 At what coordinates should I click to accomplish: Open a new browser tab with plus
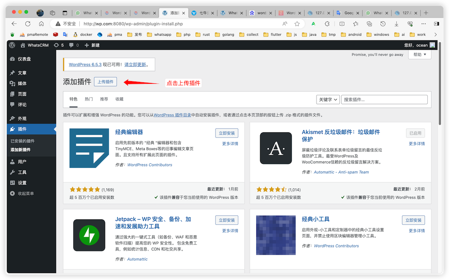(426, 13)
